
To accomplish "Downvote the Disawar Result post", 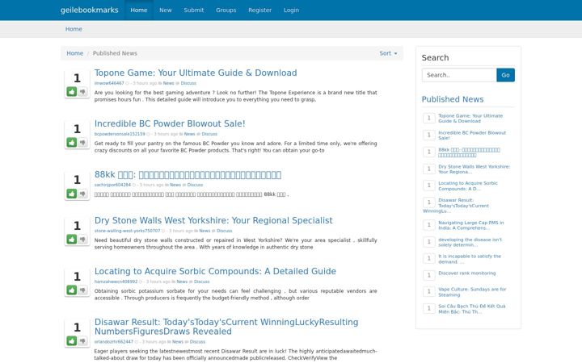I will [82, 340].
